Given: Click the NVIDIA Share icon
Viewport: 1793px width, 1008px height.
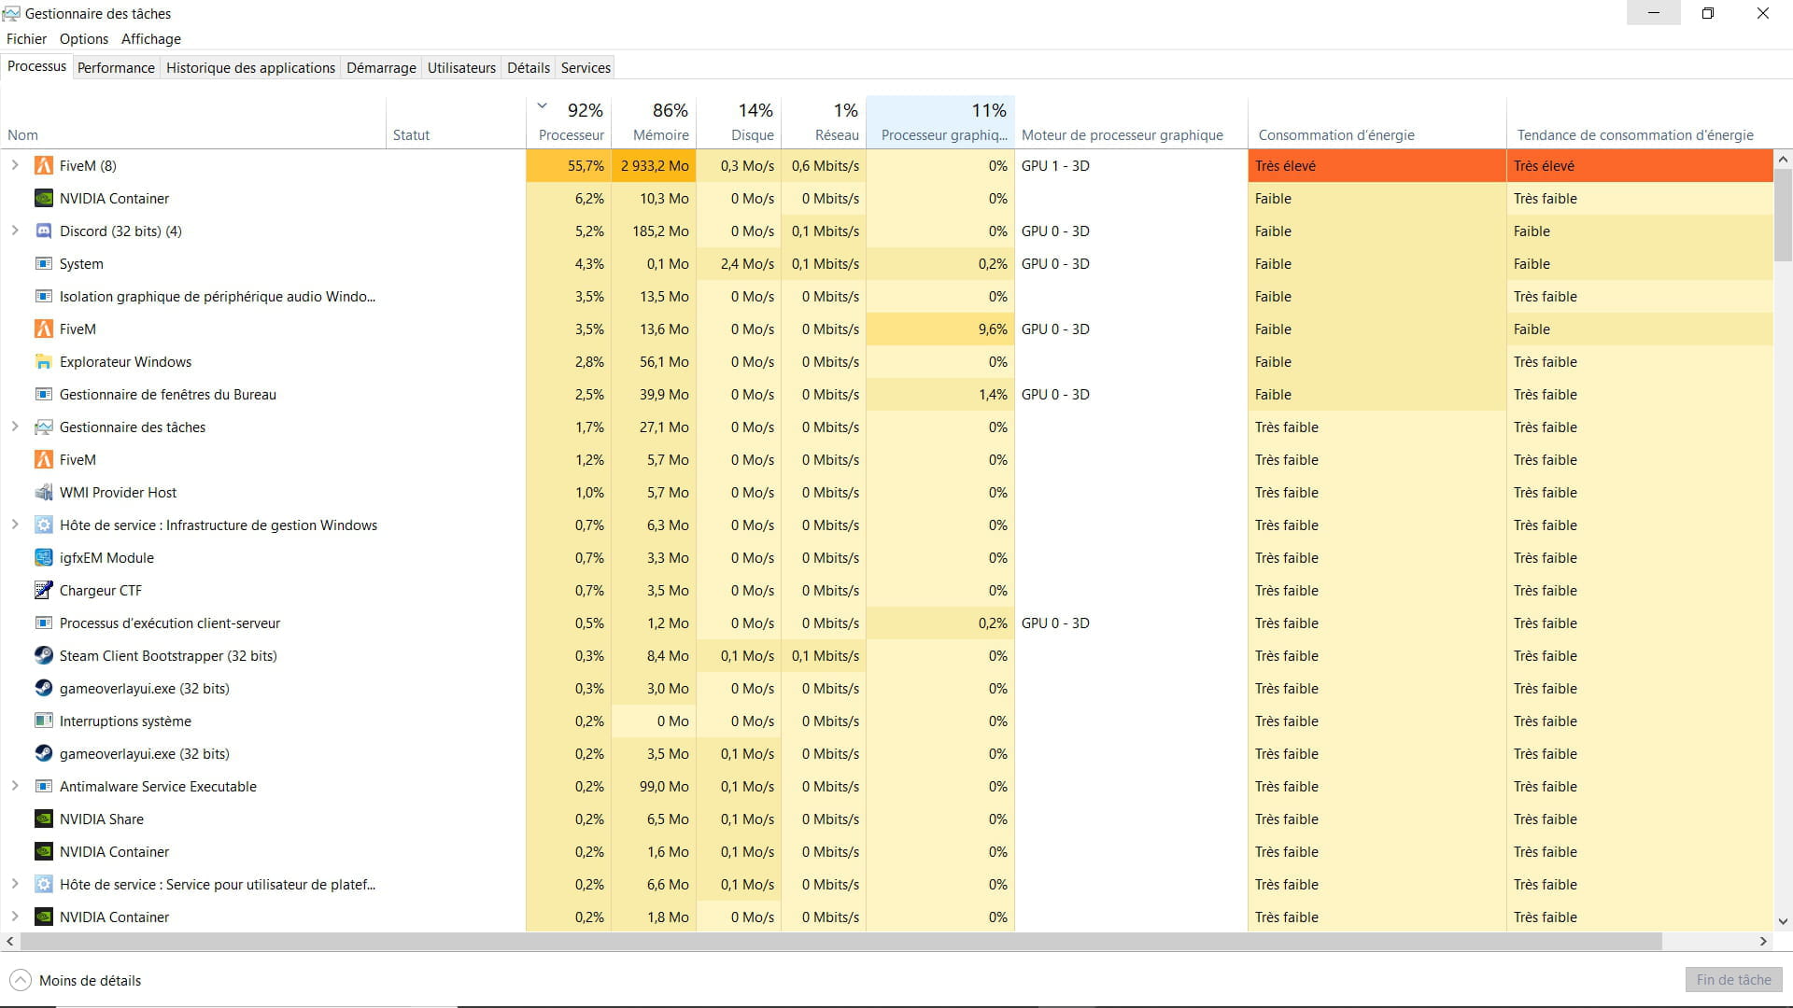Looking at the screenshot, I should pos(43,819).
